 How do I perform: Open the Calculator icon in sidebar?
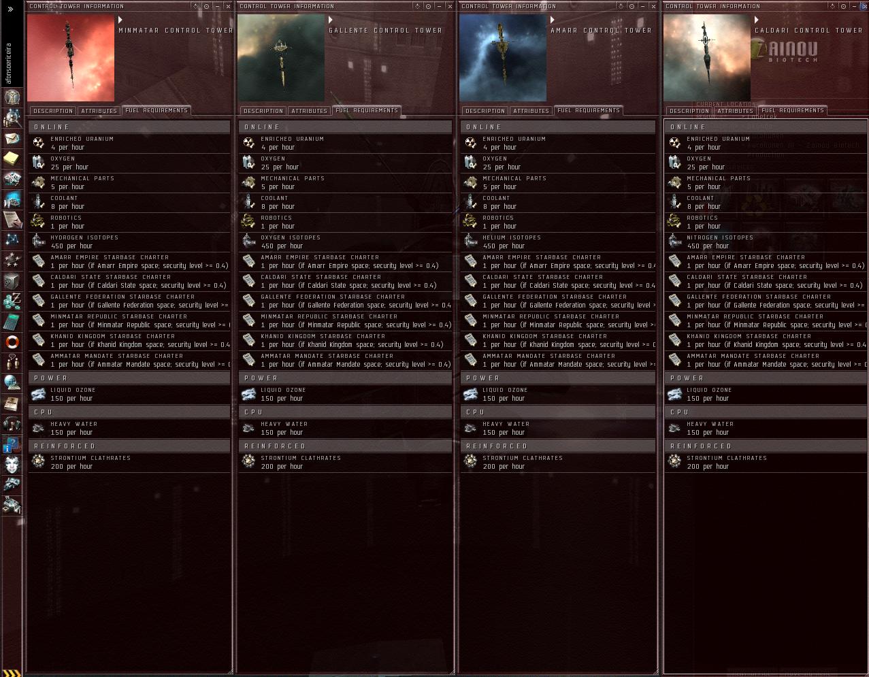[12, 321]
